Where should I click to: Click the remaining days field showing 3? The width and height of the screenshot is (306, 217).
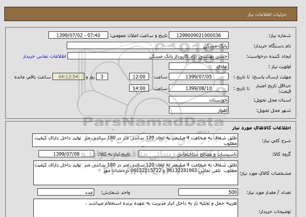click(x=103, y=77)
